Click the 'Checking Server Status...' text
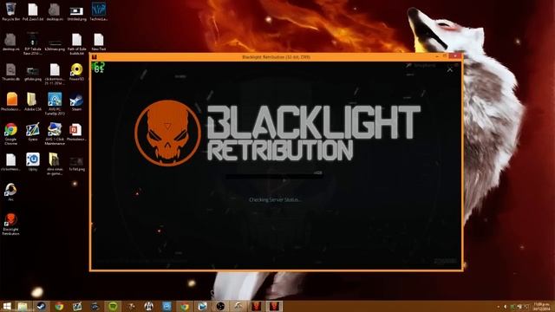555x312 pixels. pos(275,200)
